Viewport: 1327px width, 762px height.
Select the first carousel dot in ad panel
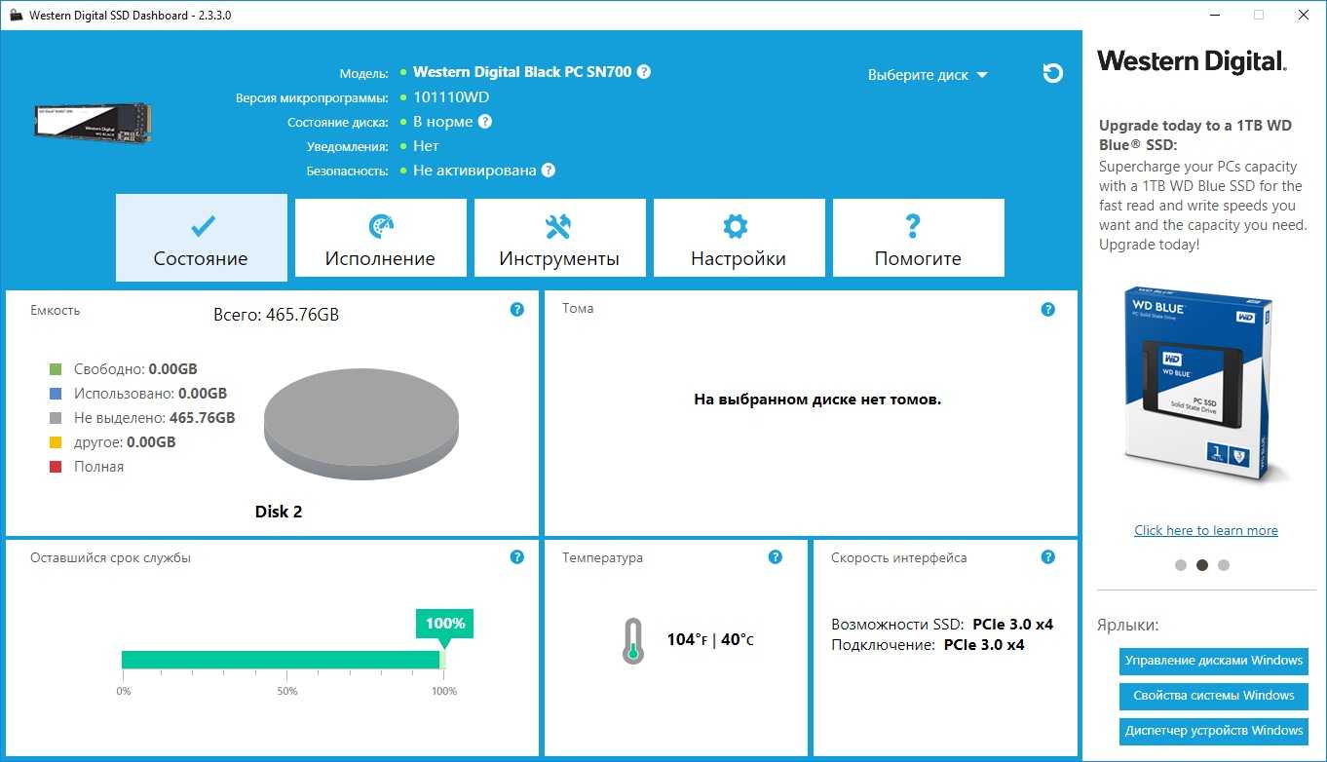point(1181,565)
